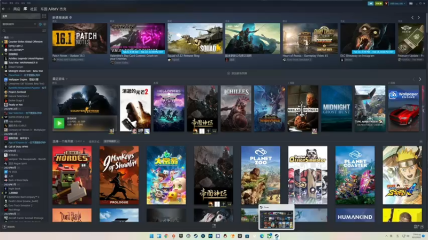Open Squad v2.12 Release Blog news item
The image size is (428, 240).
click(x=195, y=38)
